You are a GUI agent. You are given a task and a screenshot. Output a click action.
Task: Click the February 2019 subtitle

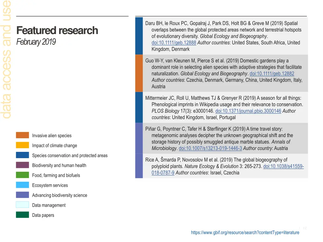pos(36,42)
